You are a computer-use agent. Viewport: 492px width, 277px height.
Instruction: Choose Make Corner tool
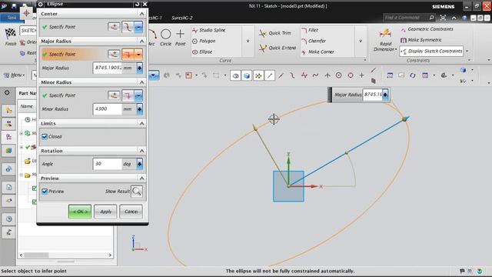click(317, 52)
